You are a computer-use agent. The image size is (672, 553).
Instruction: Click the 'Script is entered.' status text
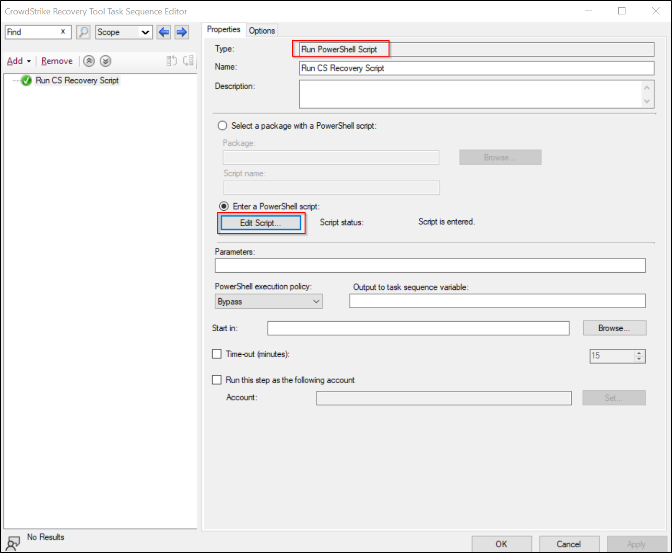click(447, 222)
